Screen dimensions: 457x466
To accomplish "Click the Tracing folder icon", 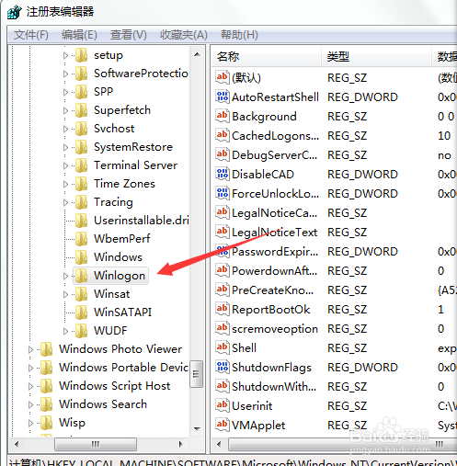I will point(82,202).
